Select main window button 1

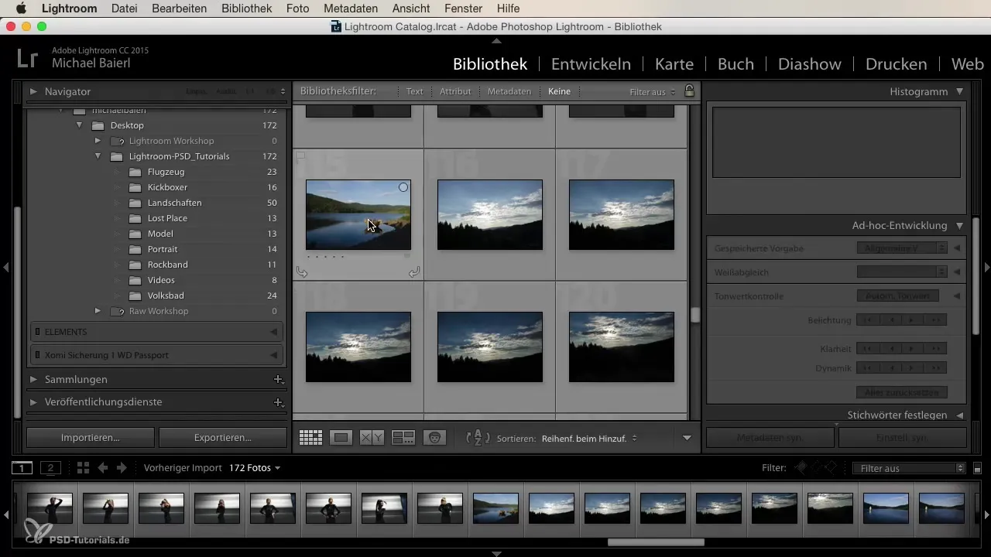22,468
